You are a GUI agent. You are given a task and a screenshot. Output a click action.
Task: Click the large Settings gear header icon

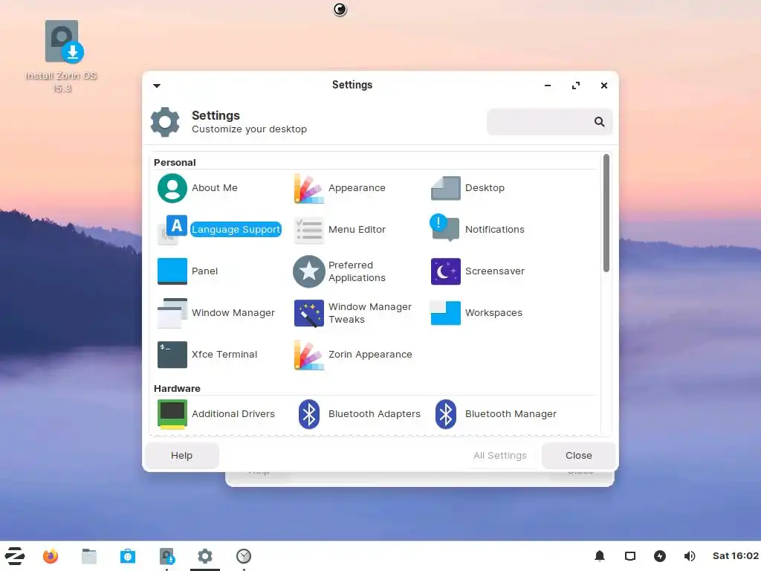(165, 122)
